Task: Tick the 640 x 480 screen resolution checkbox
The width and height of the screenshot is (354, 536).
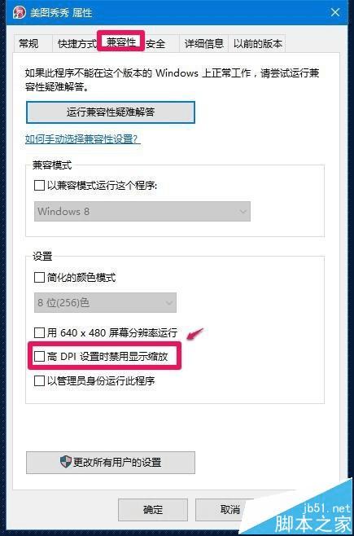Action: pyautogui.click(x=39, y=332)
